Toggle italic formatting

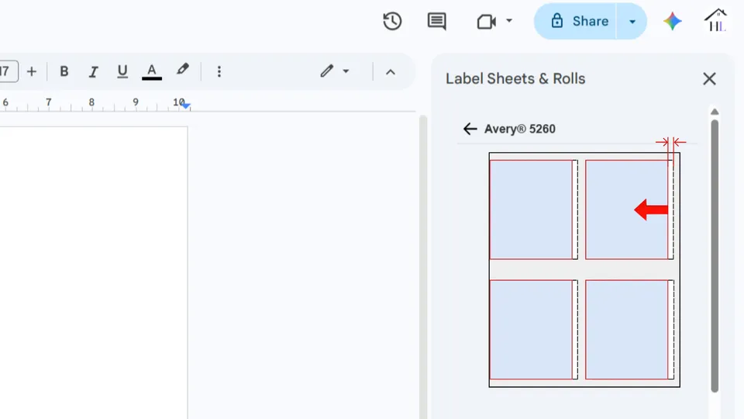(x=93, y=71)
